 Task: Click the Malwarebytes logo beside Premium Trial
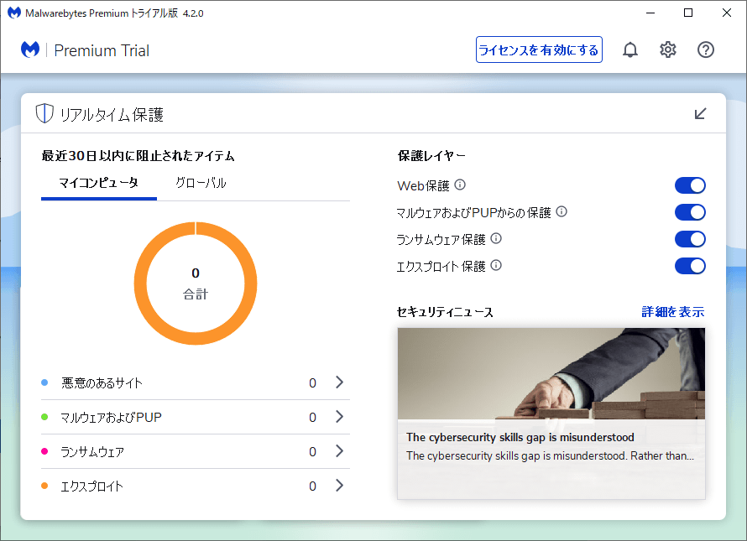[x=30, y=49]
